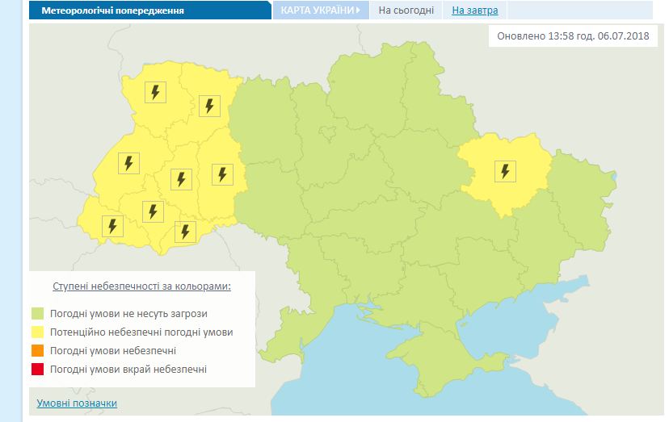Click the lightning icon on Kharkiv region
Screen dimensions: 669x422
click(x=505, y=170)
